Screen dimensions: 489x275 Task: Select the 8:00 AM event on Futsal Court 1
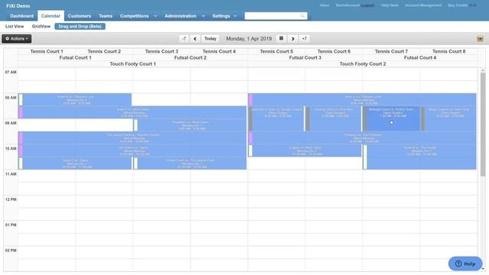pos(75,100)
